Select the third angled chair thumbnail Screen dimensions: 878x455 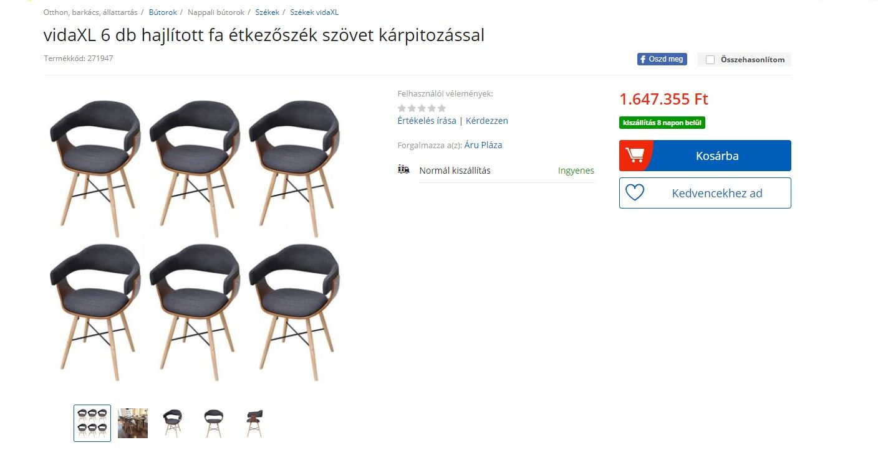[173, 423]
